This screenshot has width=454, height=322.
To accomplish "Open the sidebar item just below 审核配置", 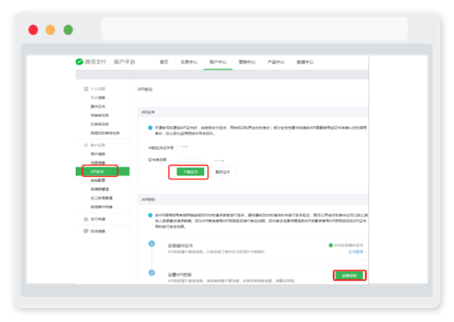I will coord(99,189).
